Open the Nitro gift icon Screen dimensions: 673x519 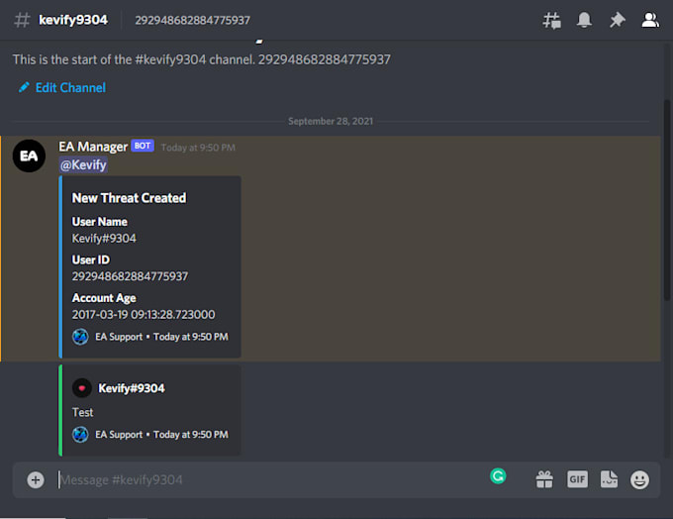[544, 479]
